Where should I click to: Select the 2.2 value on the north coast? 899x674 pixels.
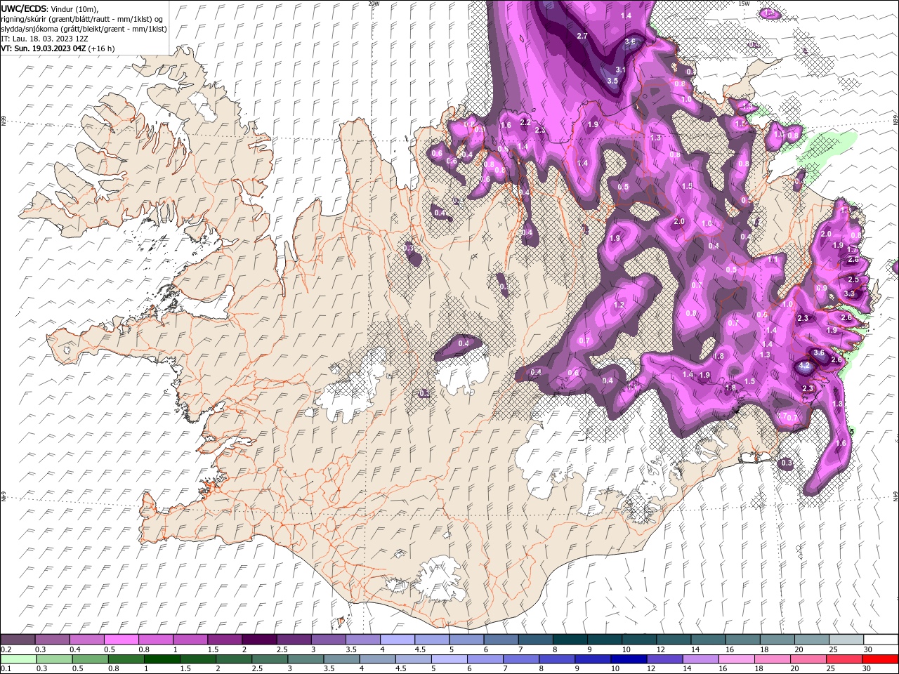tap(525, 122)
